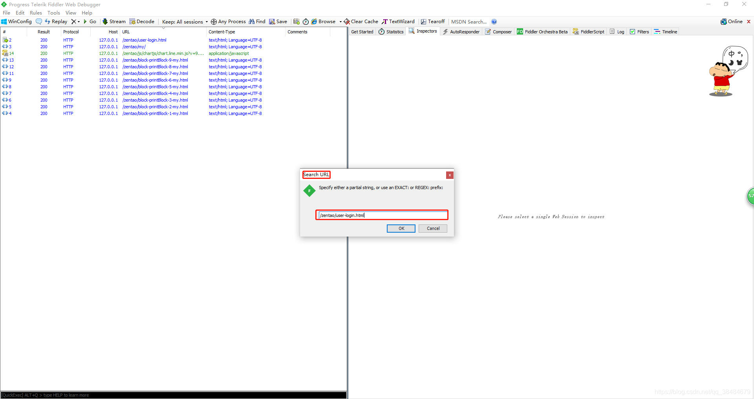Click the Online status indicator
754x399 pixels.
pos(732,22)
